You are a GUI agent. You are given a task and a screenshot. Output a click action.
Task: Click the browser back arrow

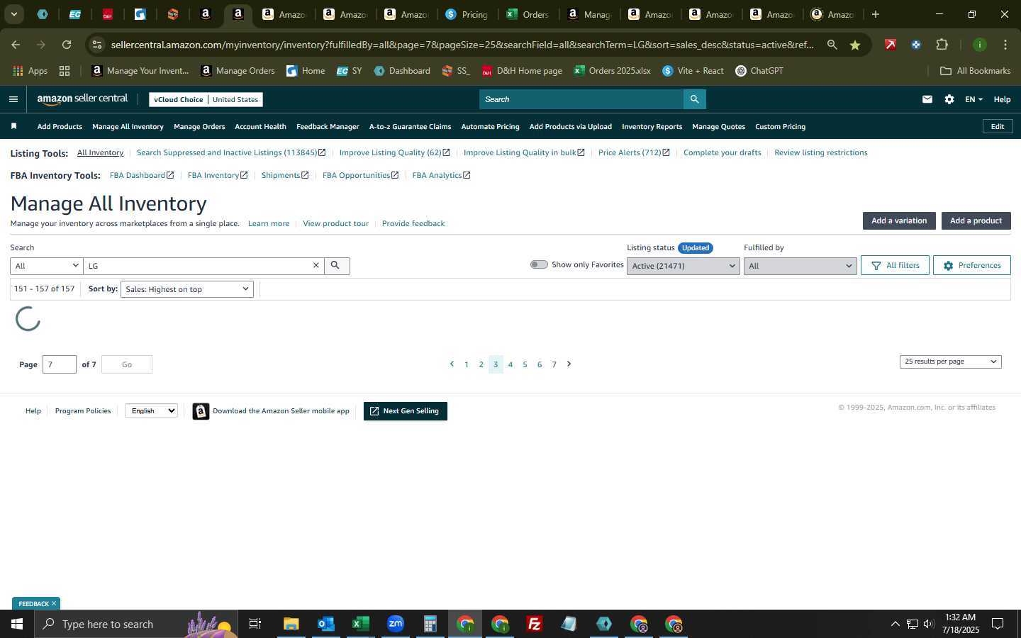tap(16, 45)
